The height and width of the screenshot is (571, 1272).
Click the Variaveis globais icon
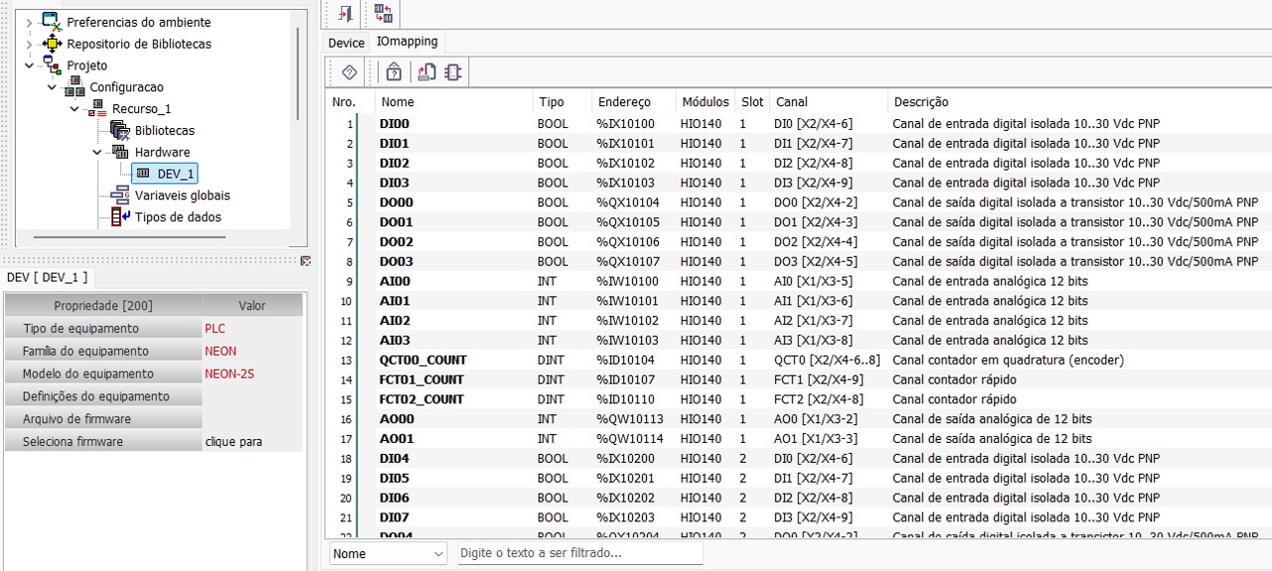click(x=120, y=195)
